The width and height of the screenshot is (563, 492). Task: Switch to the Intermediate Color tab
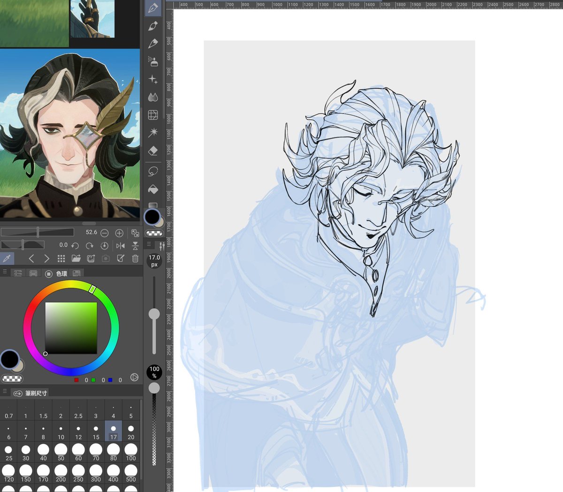pos(77,273)
